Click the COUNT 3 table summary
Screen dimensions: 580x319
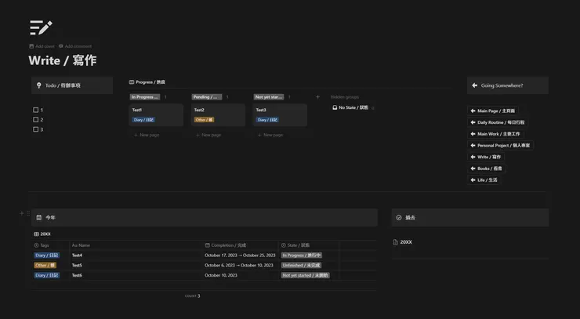192,295
